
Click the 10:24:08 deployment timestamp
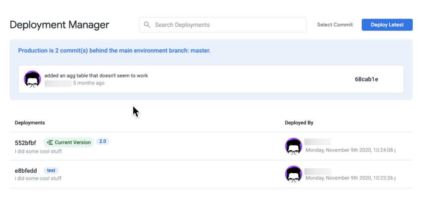(350, 150)
